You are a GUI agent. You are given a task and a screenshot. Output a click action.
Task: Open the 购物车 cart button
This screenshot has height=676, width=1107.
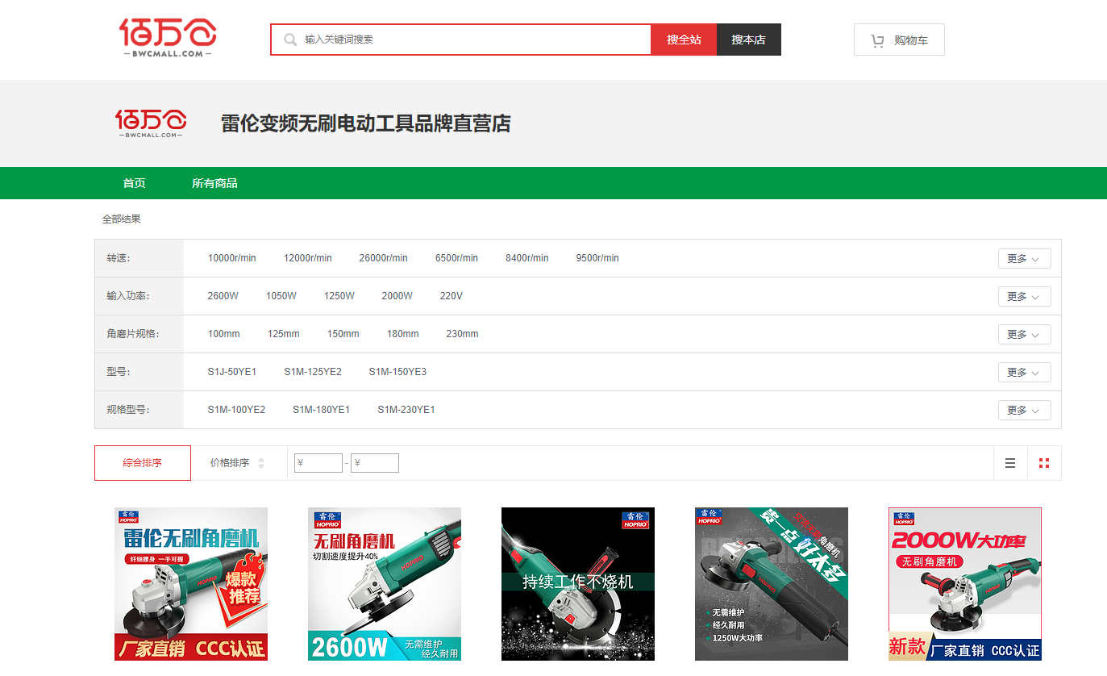coord(899,40)
